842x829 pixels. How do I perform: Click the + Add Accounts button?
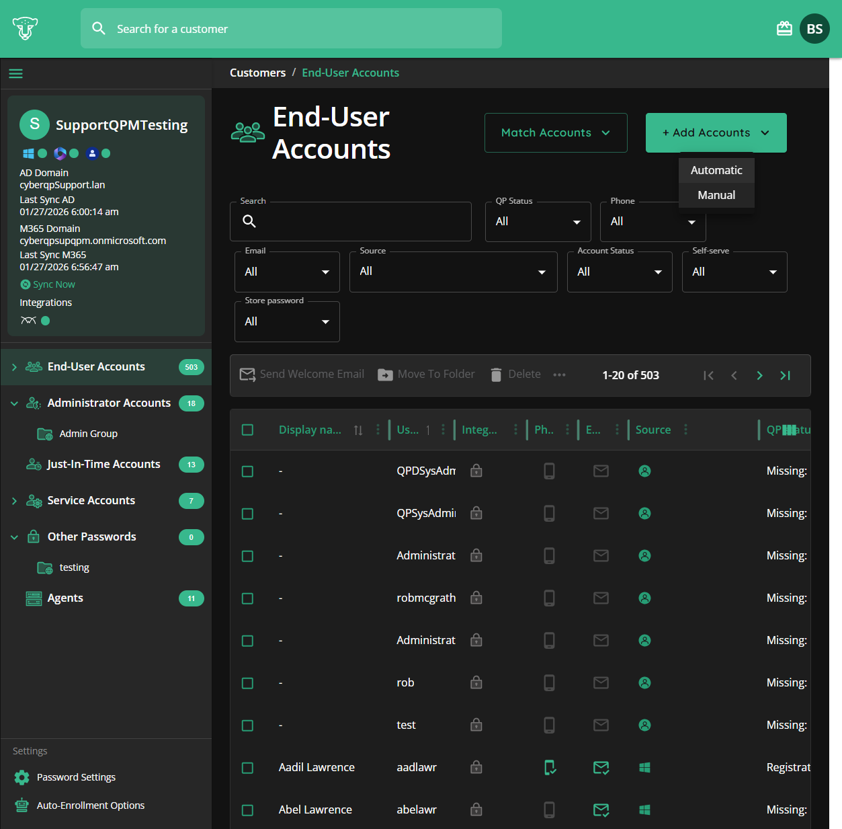(716, 132)
